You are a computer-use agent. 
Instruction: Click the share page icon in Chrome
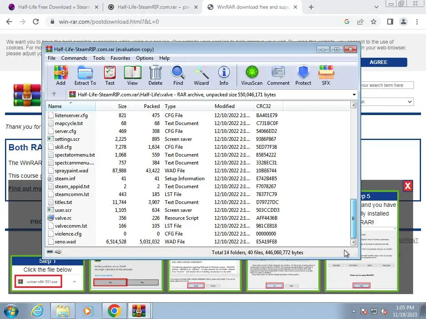(x=360, y=22)
